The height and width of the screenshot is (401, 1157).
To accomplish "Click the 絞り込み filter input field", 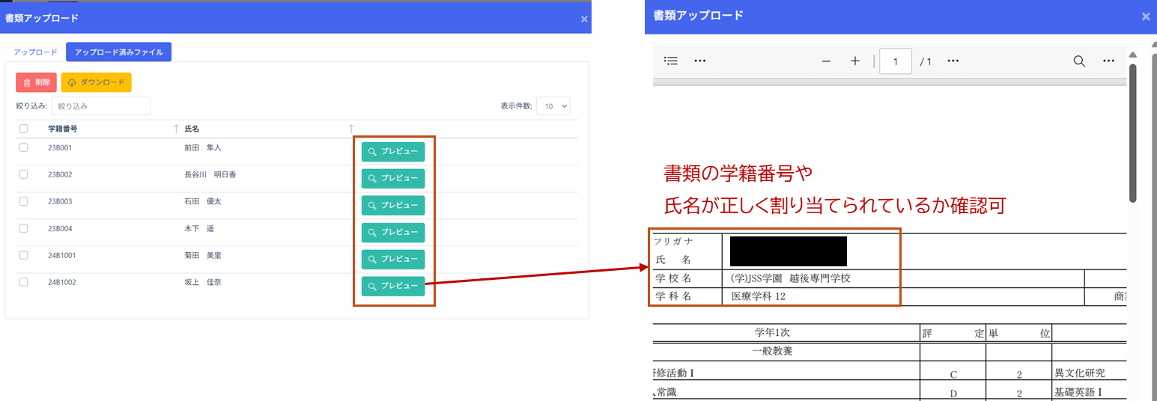I will click(x=100, y=106).
